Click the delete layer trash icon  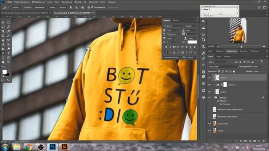[264, 141]
